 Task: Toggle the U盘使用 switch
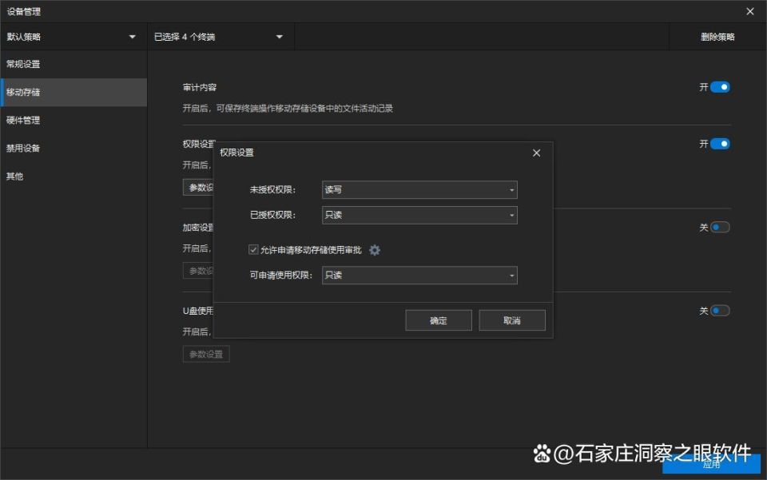click(x=720, y=311)
